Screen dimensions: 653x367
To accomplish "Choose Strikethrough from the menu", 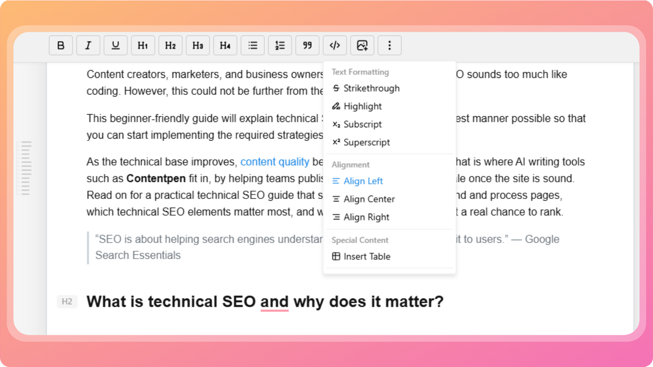I will coord(371,88).
